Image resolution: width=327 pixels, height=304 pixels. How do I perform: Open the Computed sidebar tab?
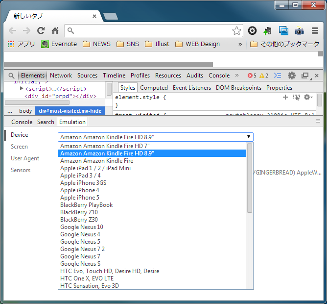pos(154,88)
